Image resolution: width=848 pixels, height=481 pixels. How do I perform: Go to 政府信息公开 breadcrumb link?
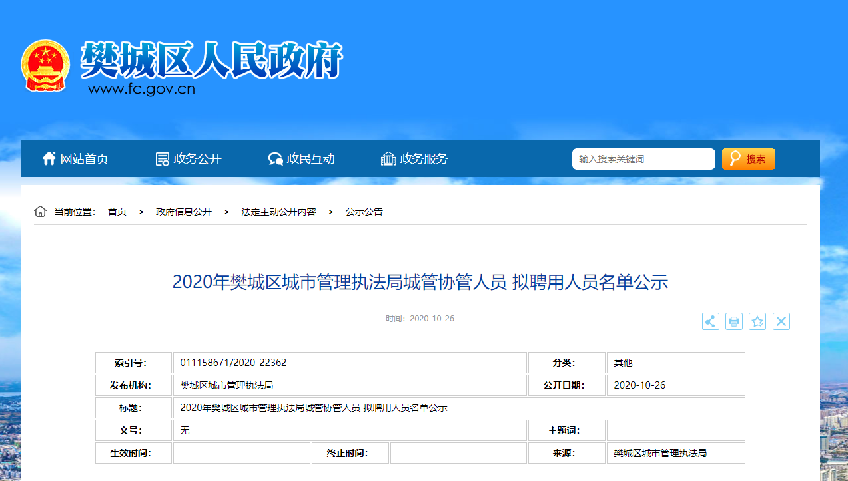[x=184, y=212]
